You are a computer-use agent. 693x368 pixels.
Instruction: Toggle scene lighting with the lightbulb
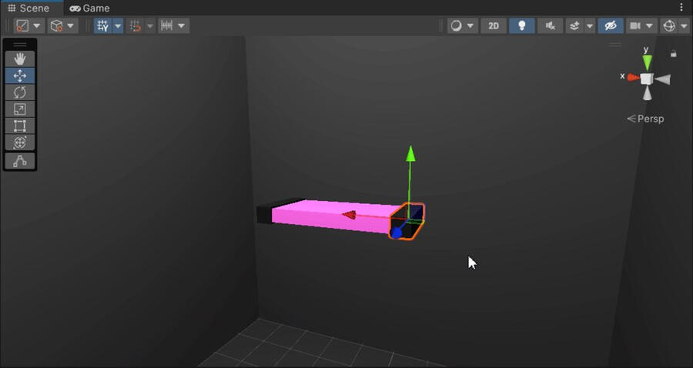521,25
